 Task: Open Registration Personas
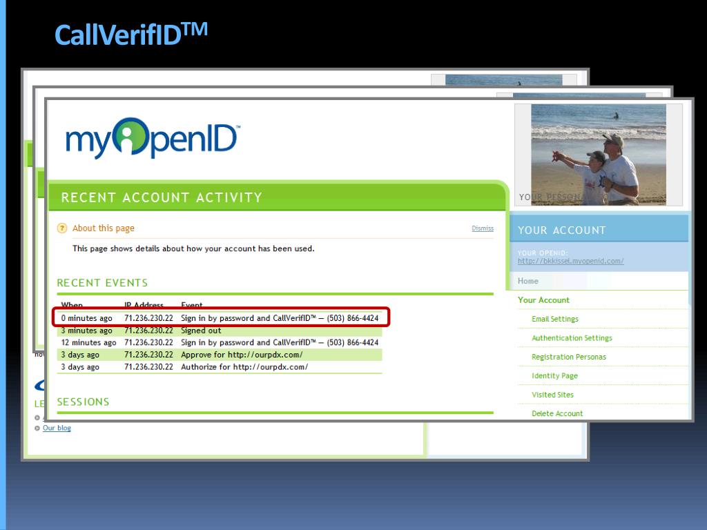[x=569, y=357]
